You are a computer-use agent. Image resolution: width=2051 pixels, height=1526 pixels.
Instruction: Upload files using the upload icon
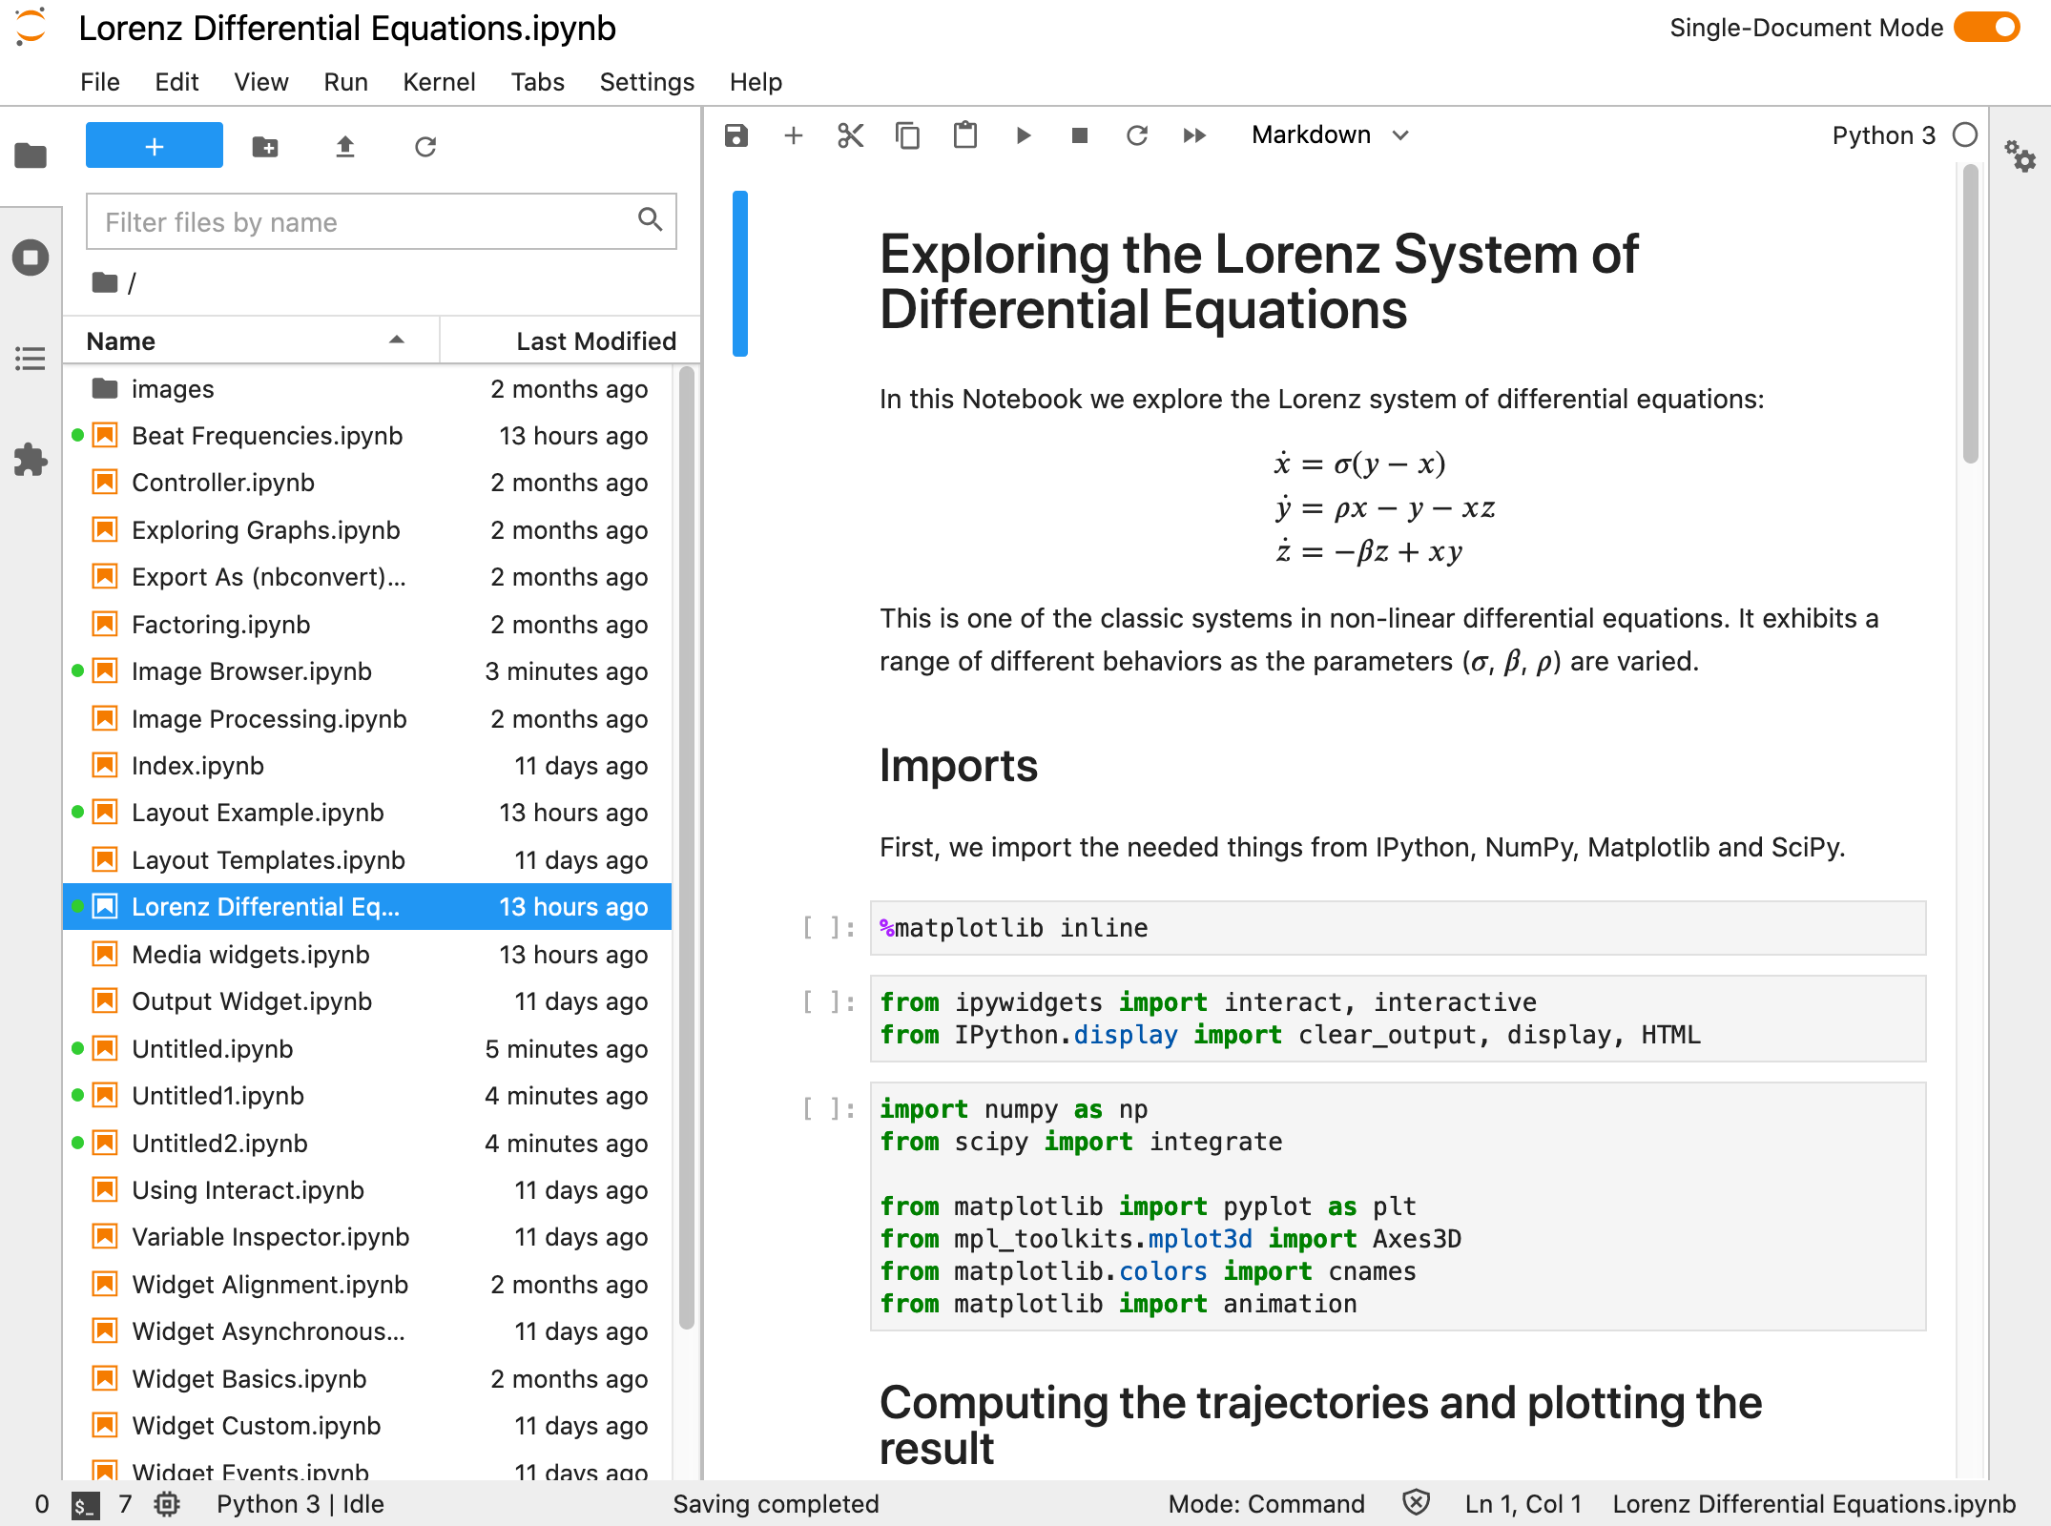(345, 146)
